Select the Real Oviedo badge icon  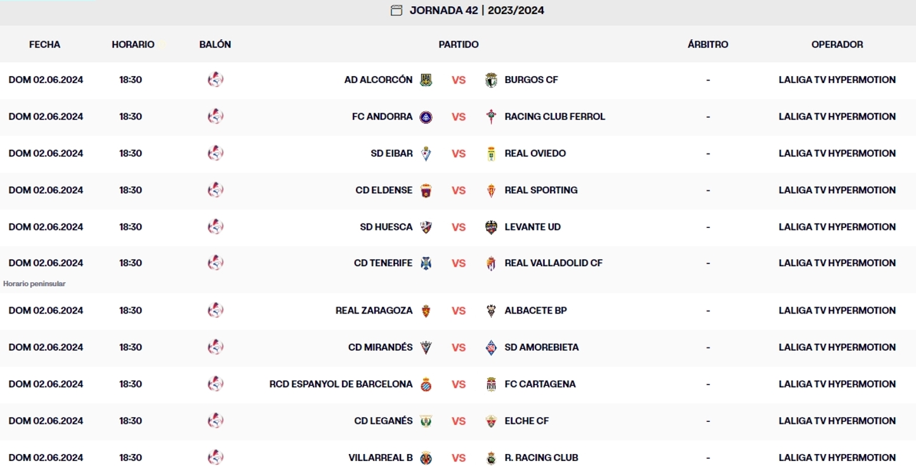pyautogui.click(x=491, y=153)
